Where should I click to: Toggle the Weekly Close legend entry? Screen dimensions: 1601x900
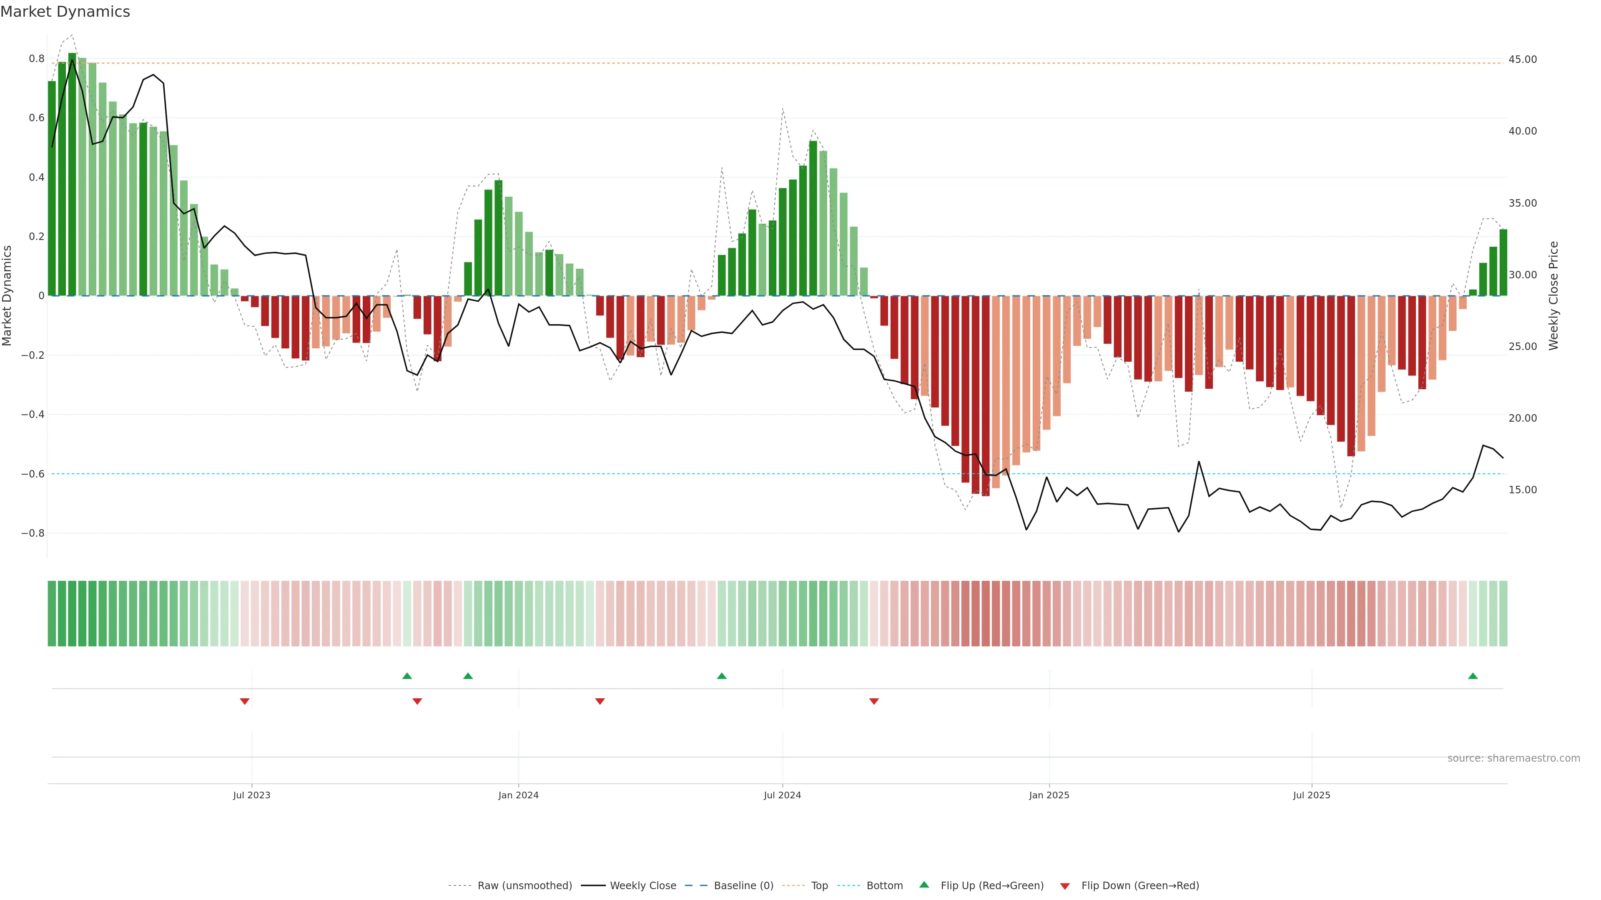click(x=642, y=886)
